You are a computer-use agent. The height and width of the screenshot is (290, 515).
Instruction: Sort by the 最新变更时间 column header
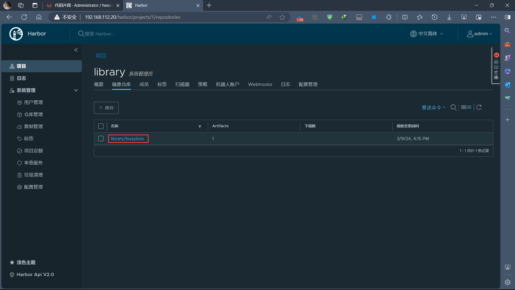point(408,126)
